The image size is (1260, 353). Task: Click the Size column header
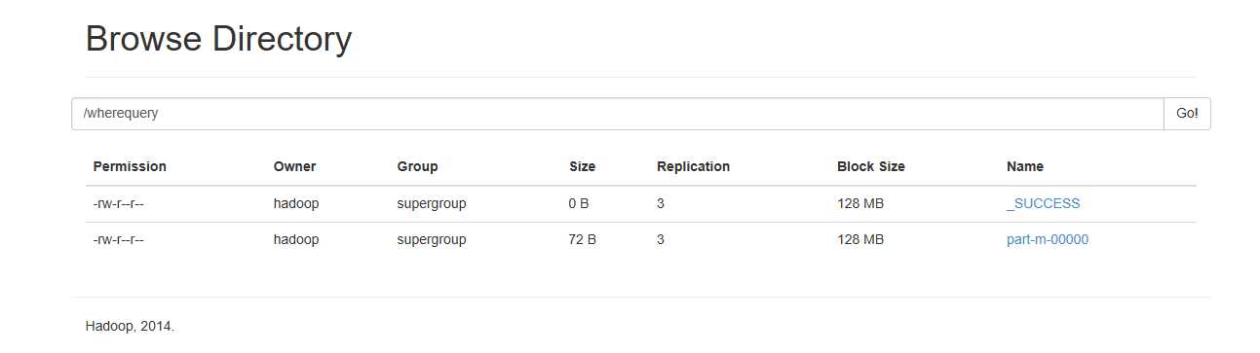pos(582,166)
